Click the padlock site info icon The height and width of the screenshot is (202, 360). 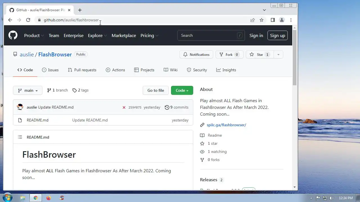39,20
